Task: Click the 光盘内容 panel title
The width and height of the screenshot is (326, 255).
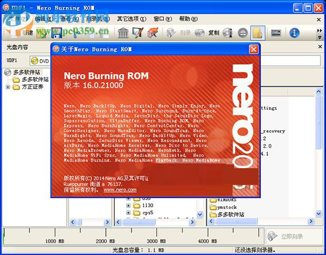Action: tap(17, 47)
